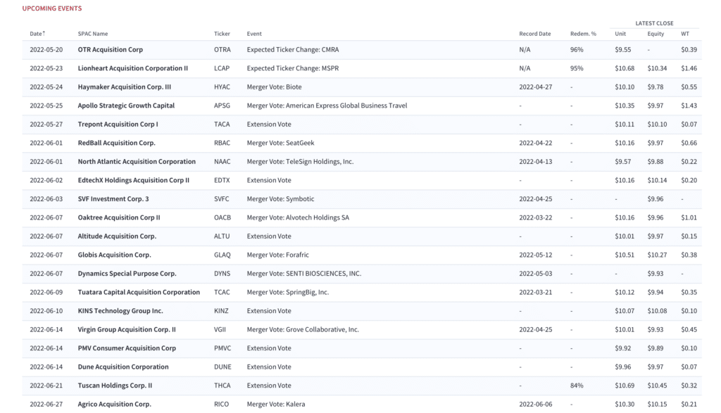This screenshot has width=721, height=413.
Task: Select ticker RBAC
Action: click(222, 143)
